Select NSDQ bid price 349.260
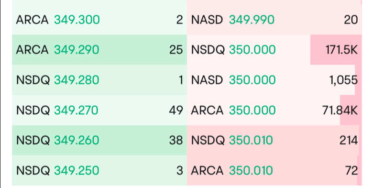 [77, 140]
